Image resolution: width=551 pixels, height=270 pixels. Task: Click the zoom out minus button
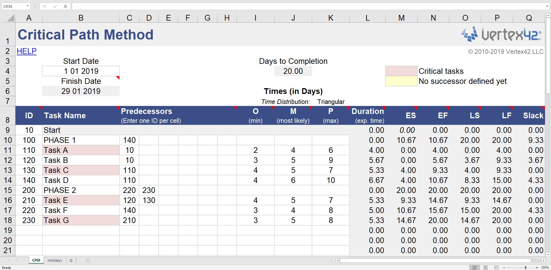point(504,267)
